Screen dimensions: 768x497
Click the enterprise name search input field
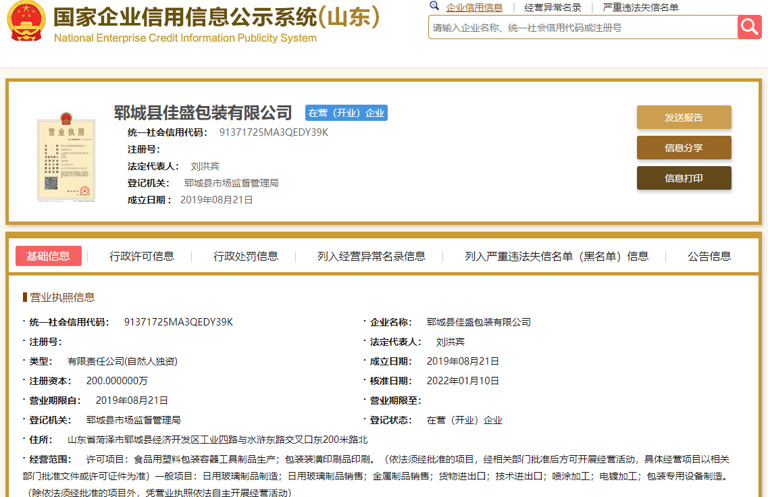[x=582, y=28]
